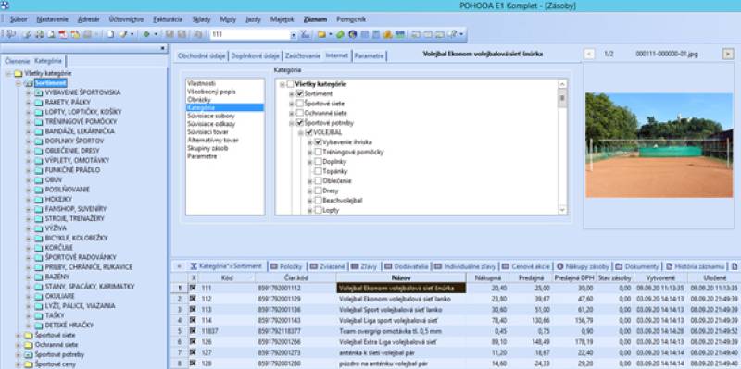Screen dimensions: 741x369
Task: Switch to the Parametre tab
Action: click(369, 55)
